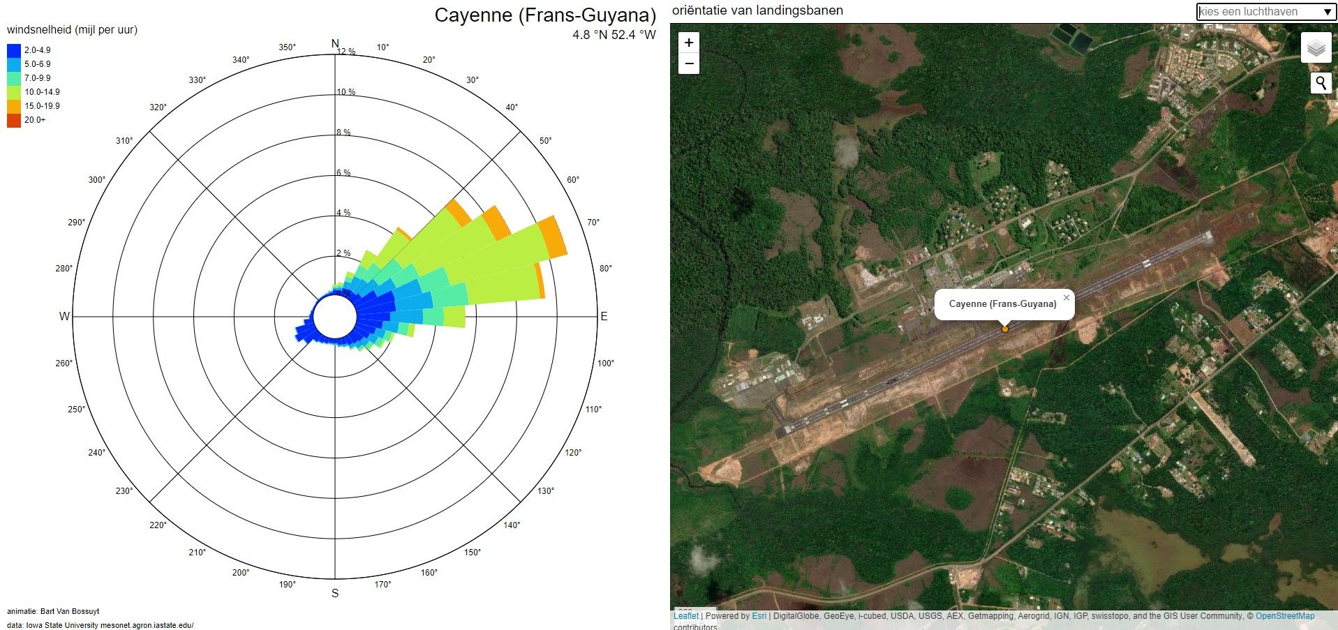Click the 'windsnelheid (mijl per uur)' legend title
Image resolution: width=1338 pixels, height=630 pixels.
tap(72, 30)
